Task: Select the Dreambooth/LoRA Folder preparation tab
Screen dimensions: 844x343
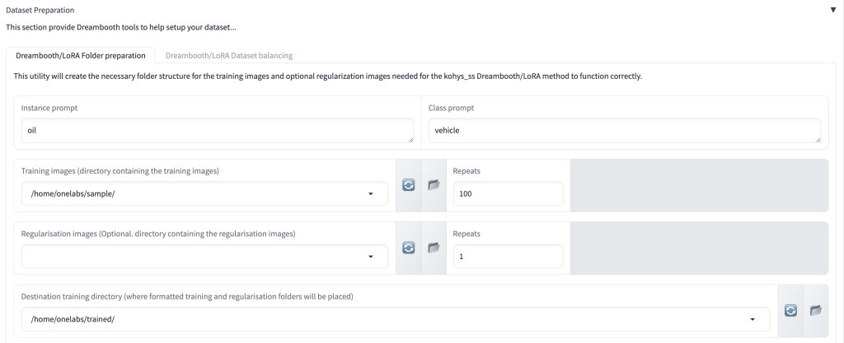Action: point(81,55)
